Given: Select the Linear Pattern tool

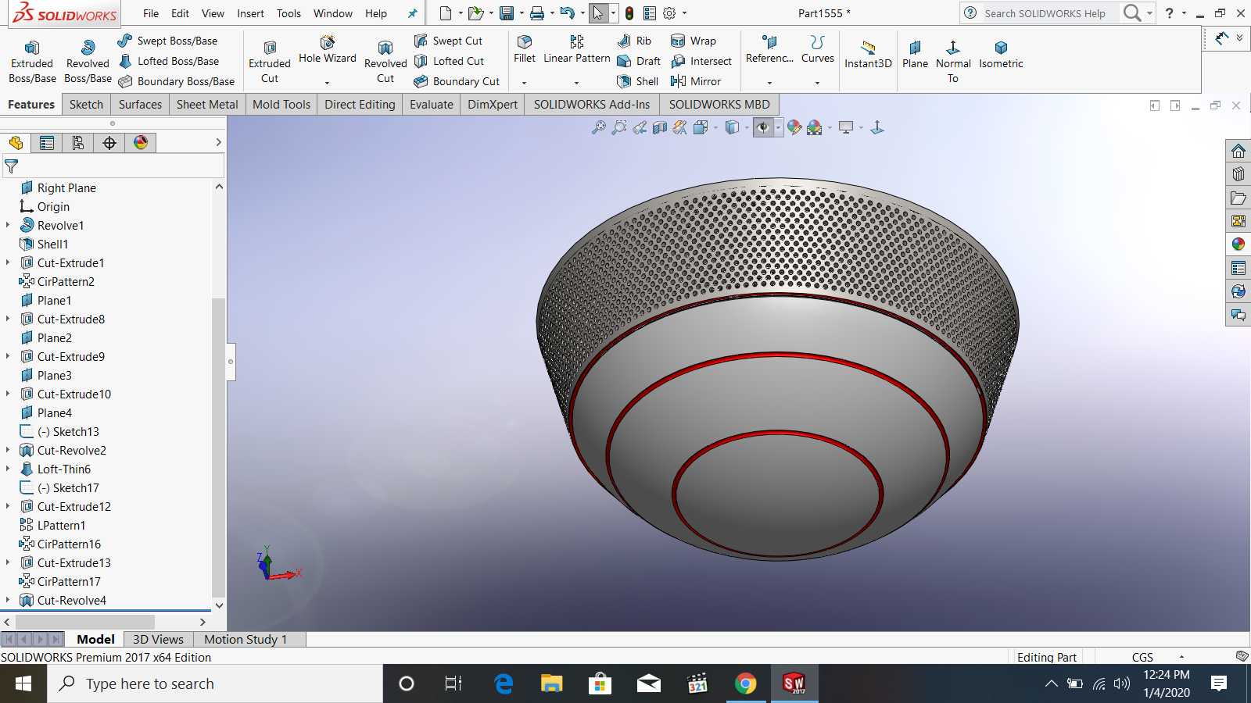Looking at the screenshot, I should click(x=577, y=49).
